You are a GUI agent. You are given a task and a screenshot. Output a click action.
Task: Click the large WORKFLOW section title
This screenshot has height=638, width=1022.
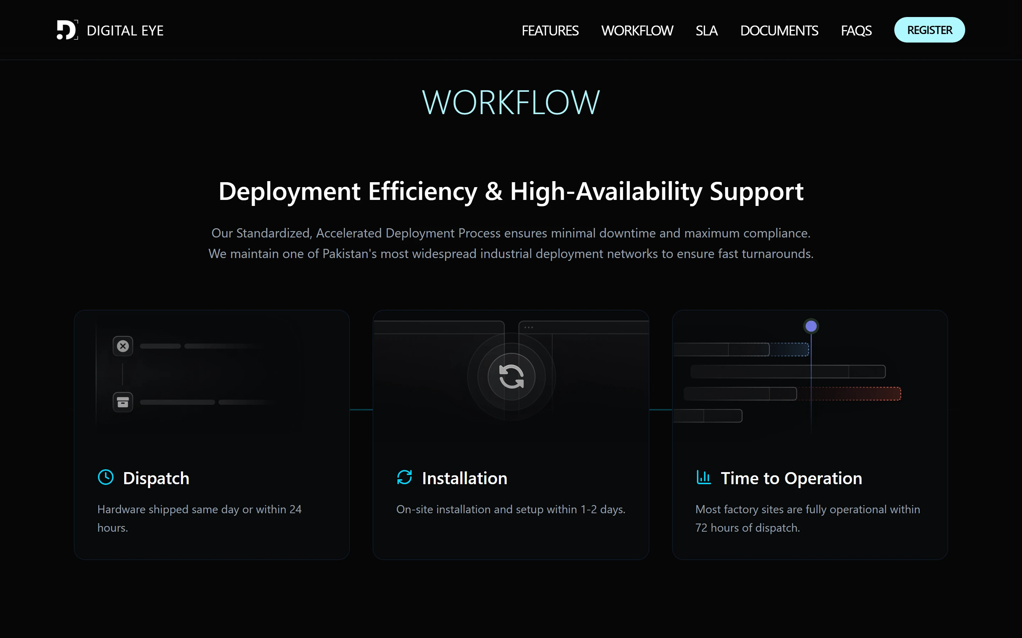[511, 102]
